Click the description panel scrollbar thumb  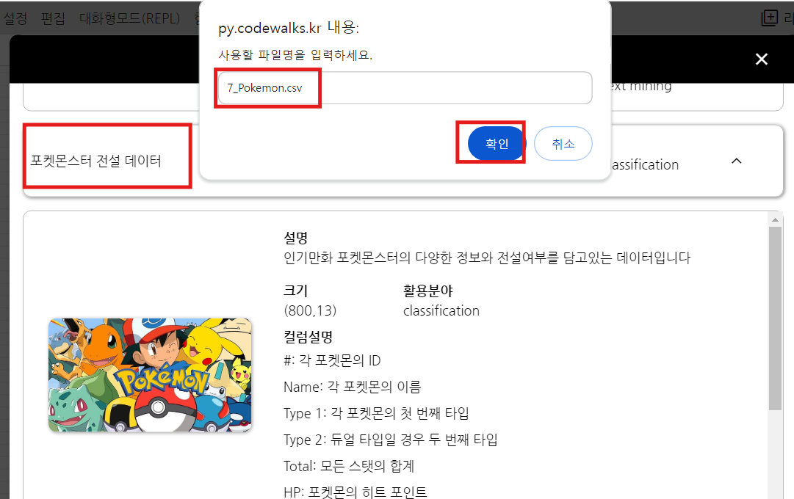775,318
